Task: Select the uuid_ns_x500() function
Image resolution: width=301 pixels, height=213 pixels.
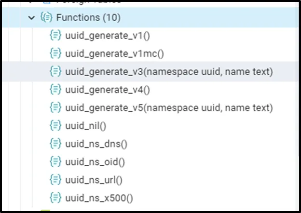Action: click(99, 198)
